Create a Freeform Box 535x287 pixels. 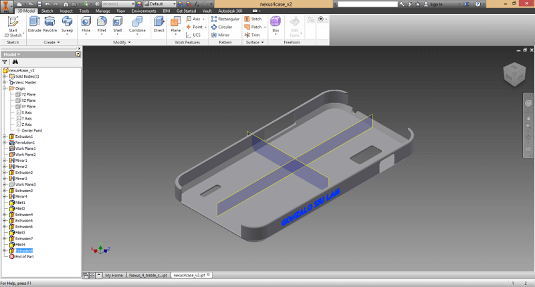pos(276,25)
